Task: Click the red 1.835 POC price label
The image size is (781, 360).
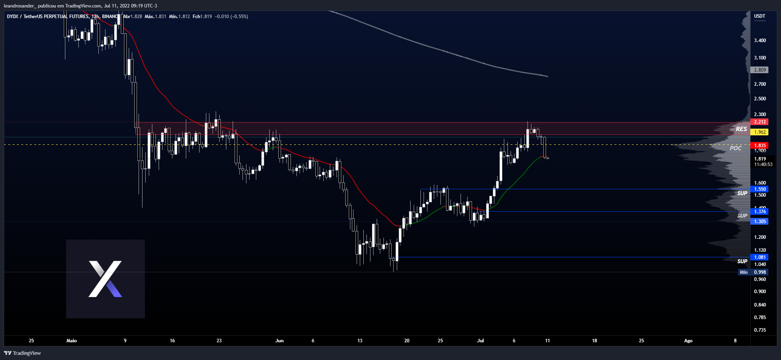Action: (760, 146)
